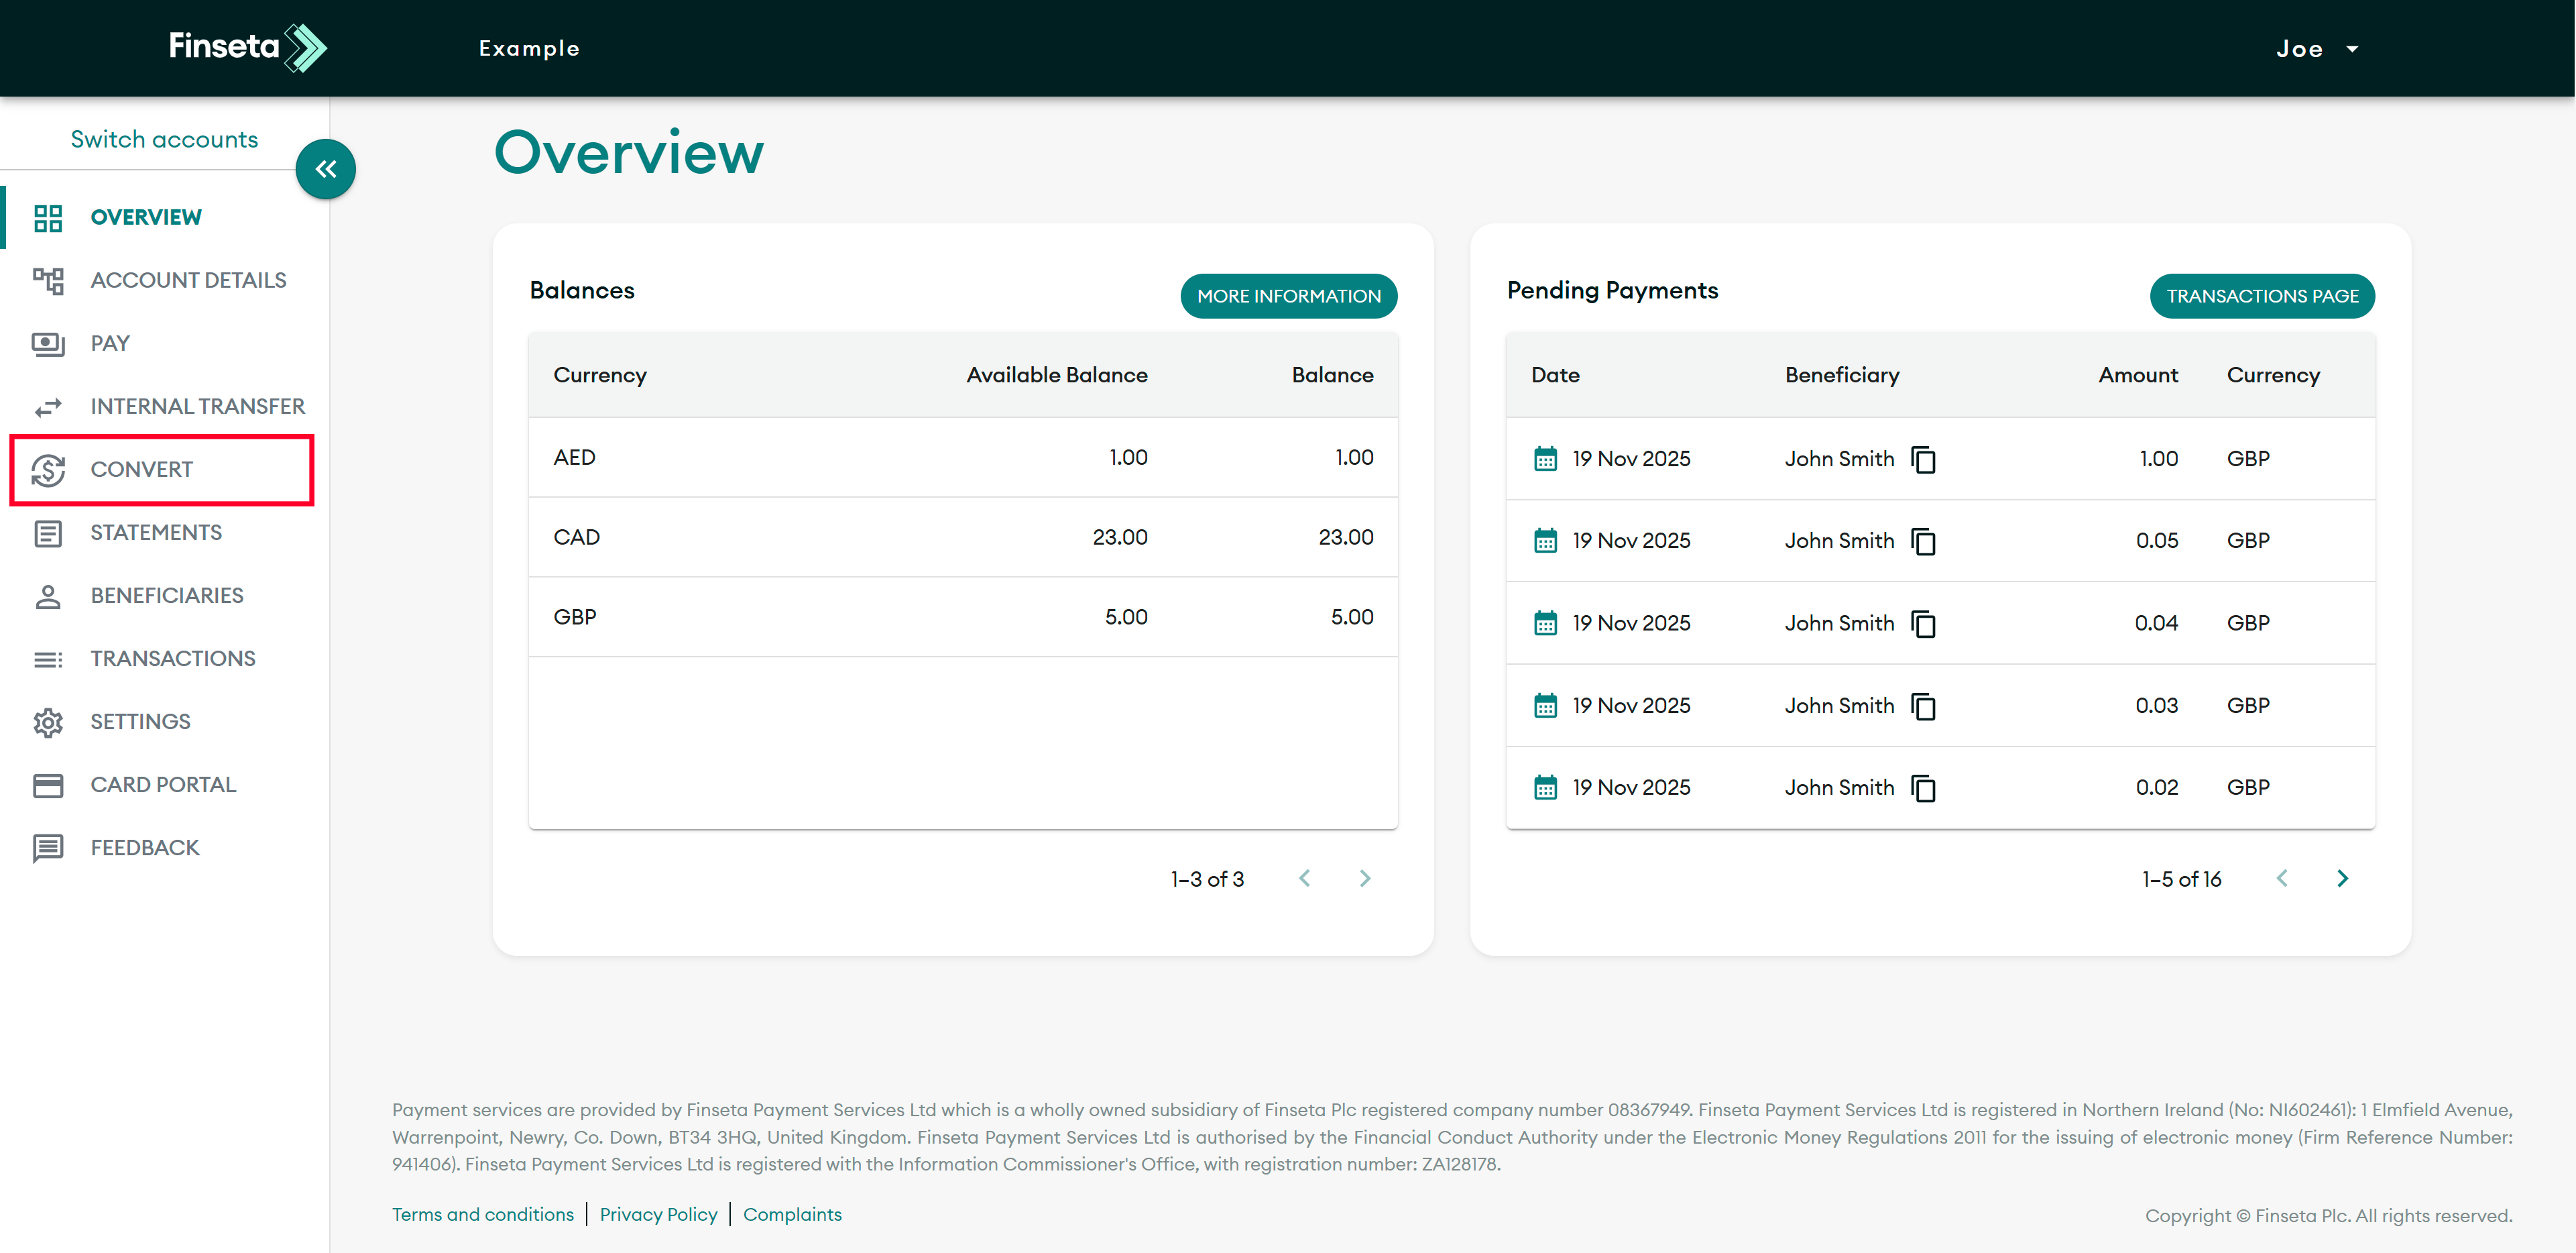Viewport: 2576px width, 1253px height.
Task: Go to next page of Balances table
Action: [x=1365, y=879]
